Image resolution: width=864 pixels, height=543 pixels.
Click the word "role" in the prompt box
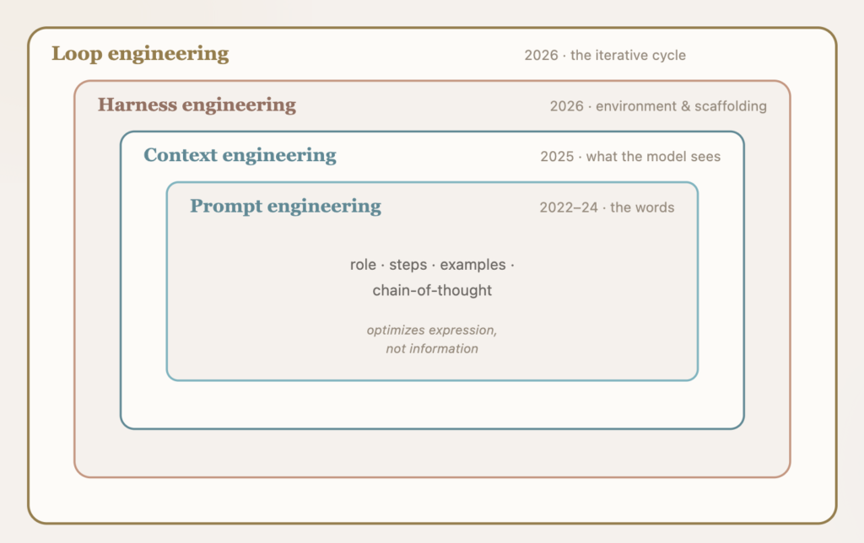coord(363,265)
